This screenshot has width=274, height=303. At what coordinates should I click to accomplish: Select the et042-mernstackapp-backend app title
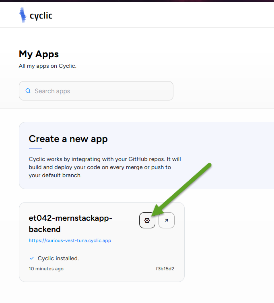pyautogui.click(x=70, y=224)
